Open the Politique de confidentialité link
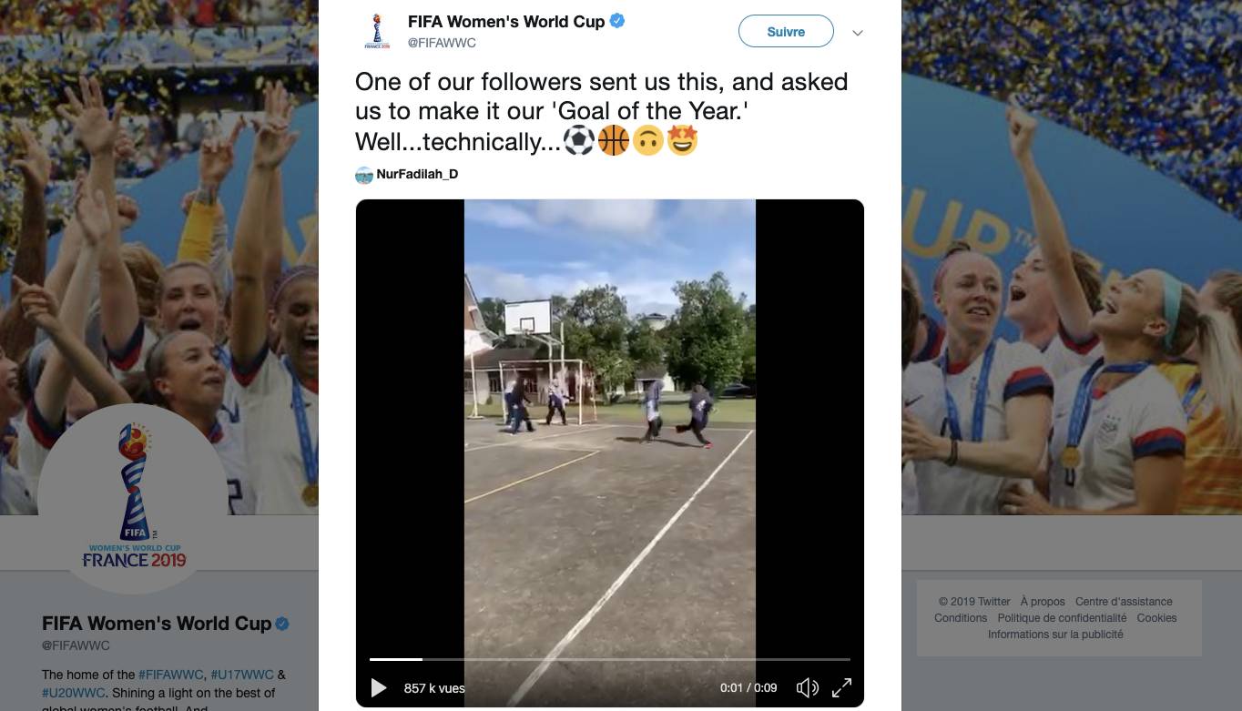This screenshot has width=1242, height=711. click(x=1062, y=618)
